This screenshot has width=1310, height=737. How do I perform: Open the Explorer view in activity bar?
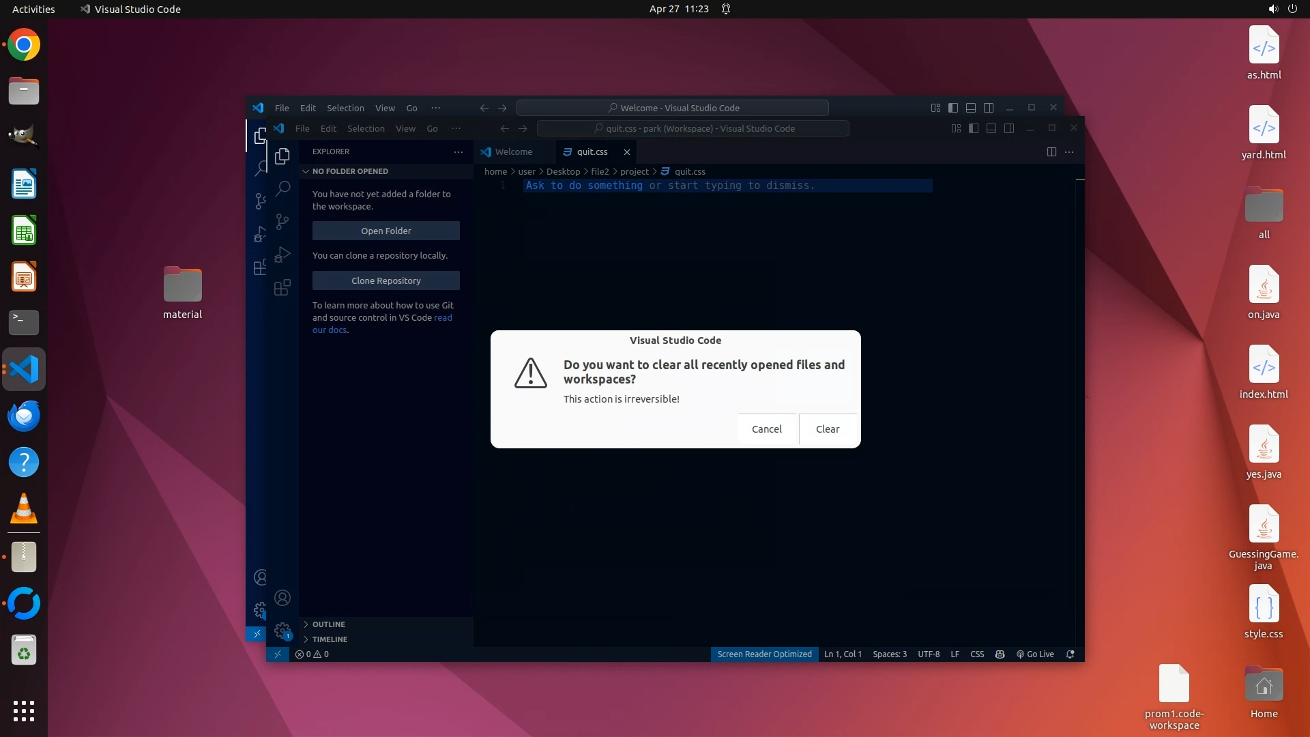[282, 156]
